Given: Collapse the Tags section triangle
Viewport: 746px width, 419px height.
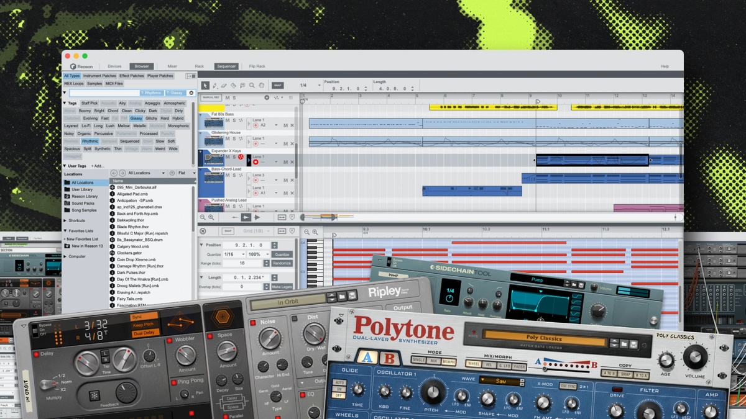Looking at the screenshot, I should click(x=65, y=103).
